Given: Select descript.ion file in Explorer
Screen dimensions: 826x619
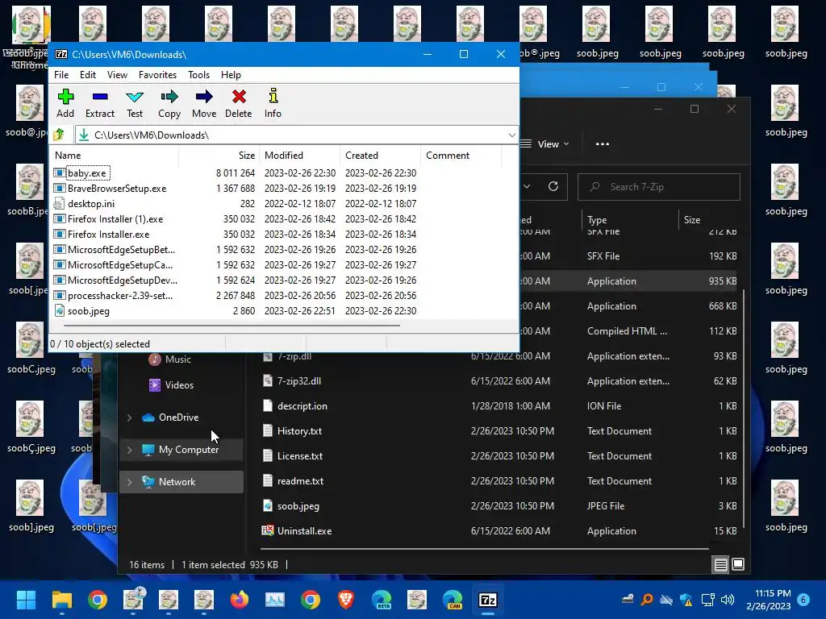Looking at the screenshot, I should [x=302, y=406].
